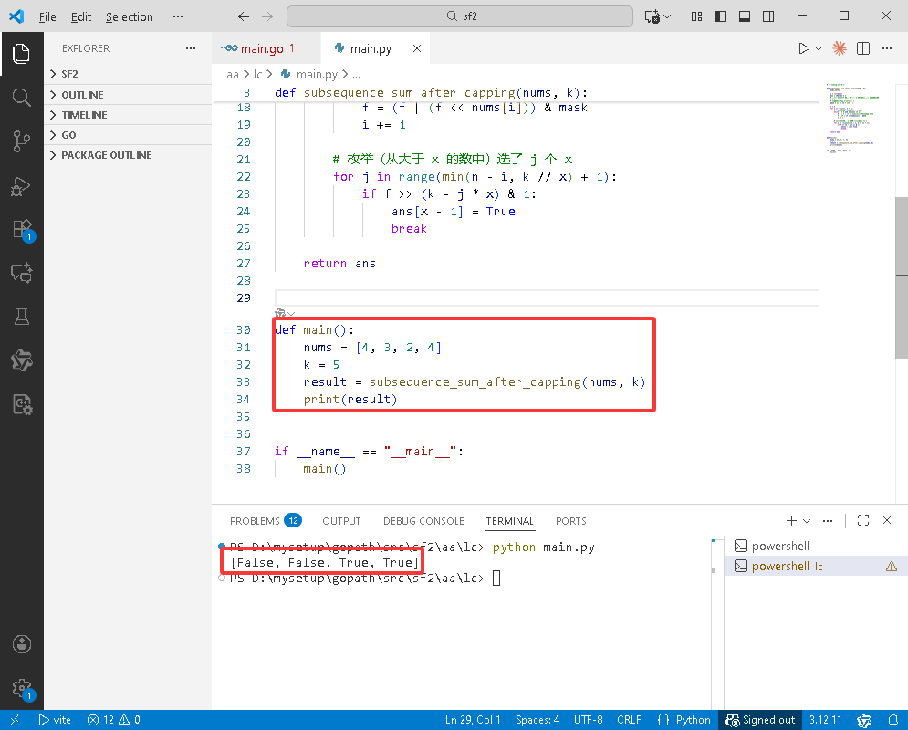Image resolution: width=908 pixels, height=730 pixels.
Task: Close the bottom panel
Action: pos(887,520)
